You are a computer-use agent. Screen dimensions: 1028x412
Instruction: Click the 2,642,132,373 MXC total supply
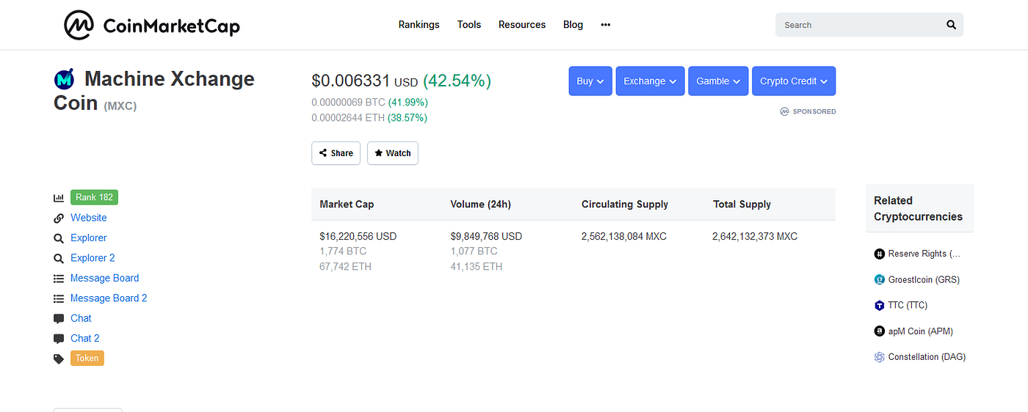[755, 237]
